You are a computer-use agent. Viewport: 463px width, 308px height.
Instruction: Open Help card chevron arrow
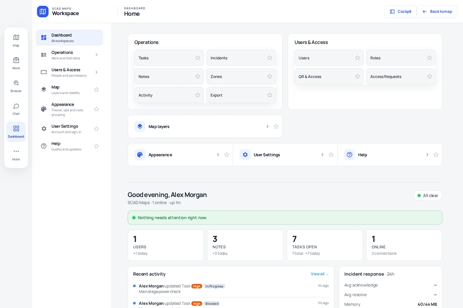coord(427,155)
